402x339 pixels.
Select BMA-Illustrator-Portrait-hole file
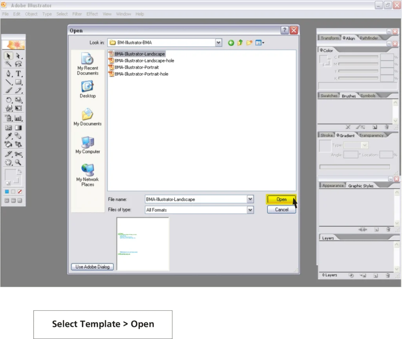(141, 74)
